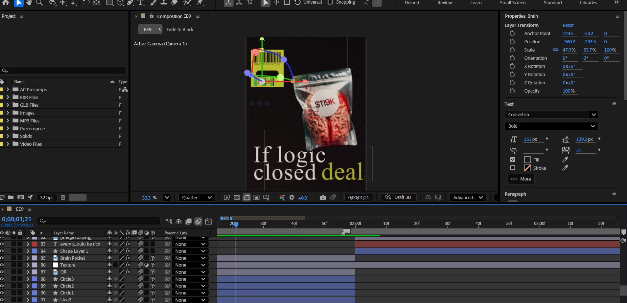Enable the Stroke checkbox
The height and width of the screenshot is (303, 627).
coord(513,168)
